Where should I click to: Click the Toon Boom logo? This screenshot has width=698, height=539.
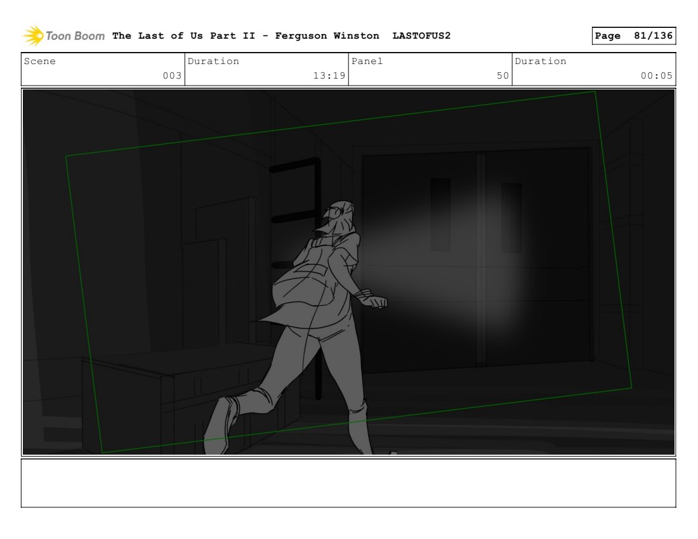point(63,36)
